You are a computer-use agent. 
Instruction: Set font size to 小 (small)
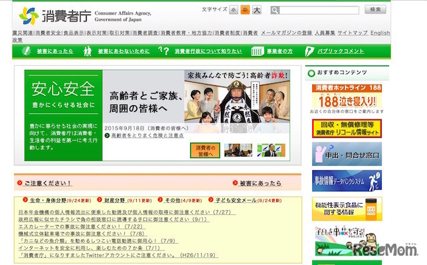point(234,10)
